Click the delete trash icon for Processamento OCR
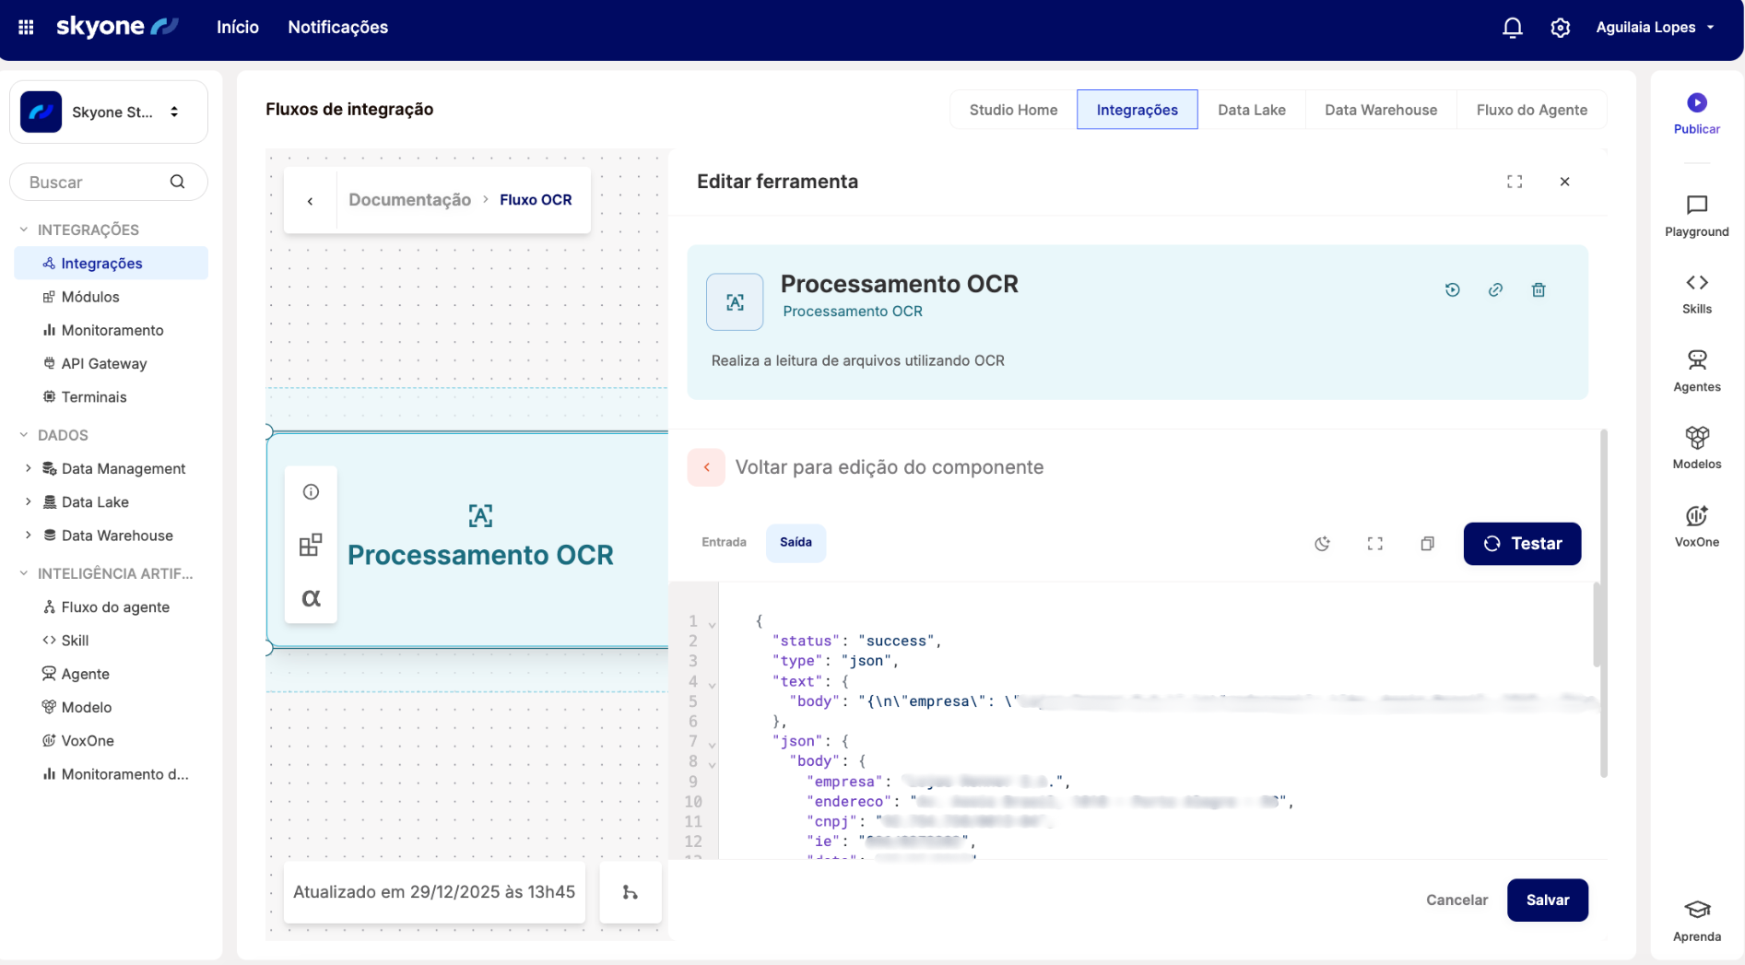The image size is (1745, 965). tap(1538, 290)
